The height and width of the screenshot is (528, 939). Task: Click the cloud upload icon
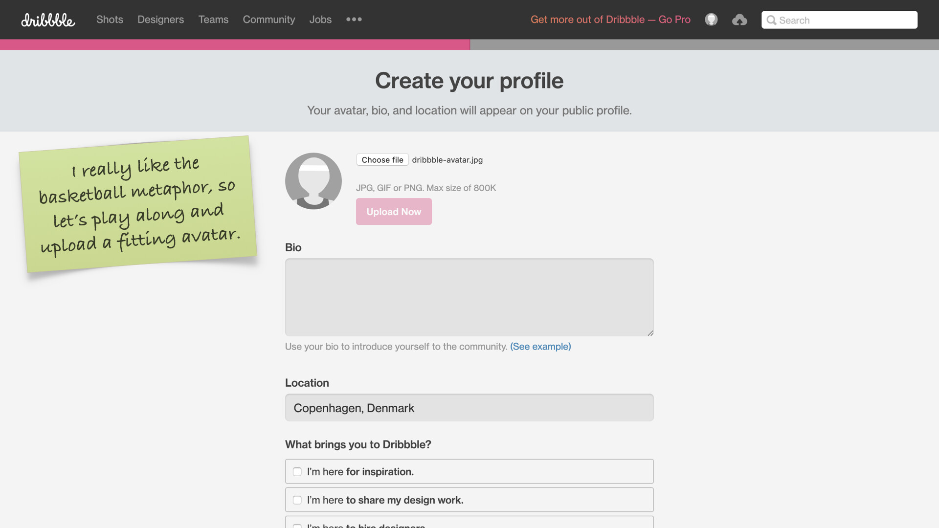739,20
